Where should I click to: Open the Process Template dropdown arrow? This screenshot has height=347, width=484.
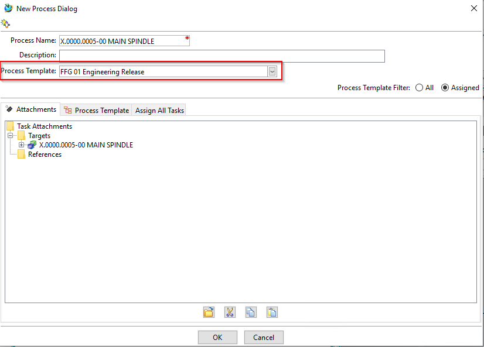point(272,71)
